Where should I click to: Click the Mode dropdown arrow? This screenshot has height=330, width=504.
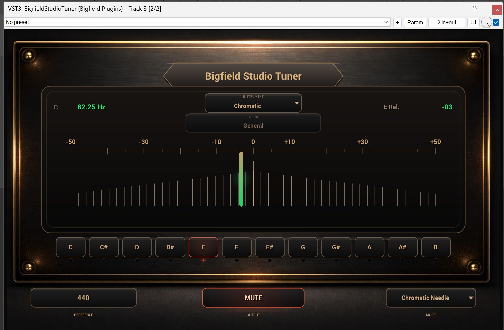[471, 298]
